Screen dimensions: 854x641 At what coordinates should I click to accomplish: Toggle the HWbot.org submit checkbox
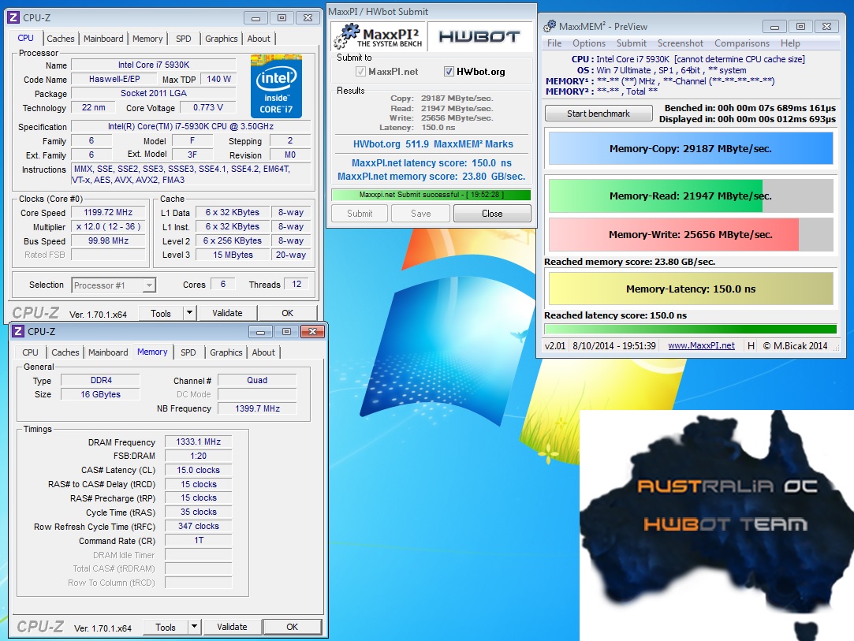click(449, 71)
